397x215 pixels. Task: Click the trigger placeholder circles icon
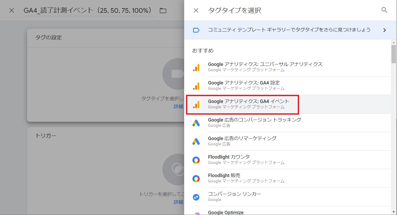coord(173,169)
